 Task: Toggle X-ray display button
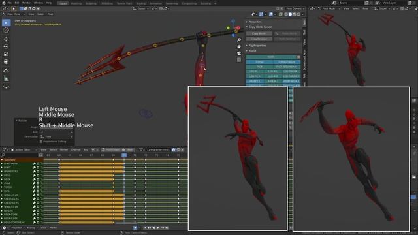[x=281, y=14]
